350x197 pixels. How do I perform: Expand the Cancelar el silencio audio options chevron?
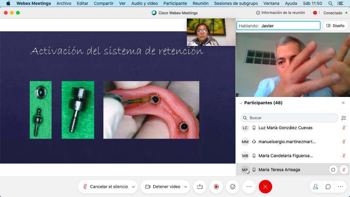[x=133, y=187]
